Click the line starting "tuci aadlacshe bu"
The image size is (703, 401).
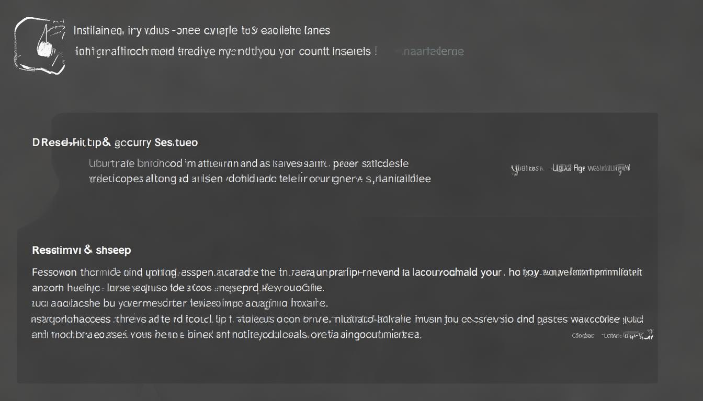[179, 303]
